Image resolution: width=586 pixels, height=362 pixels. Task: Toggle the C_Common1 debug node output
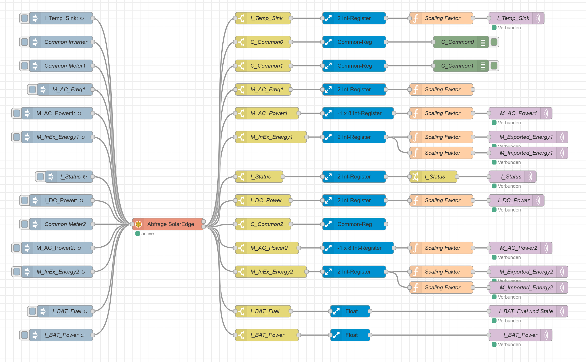494,66
